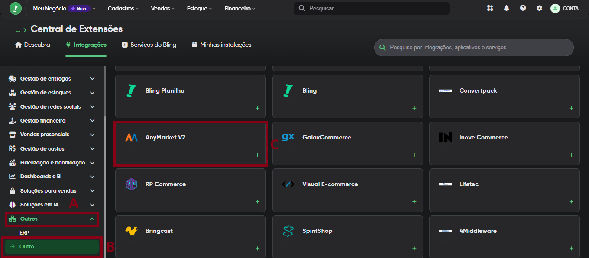589x258 pixels.
Task: Expand Gestão de custos category
Action: pyautogui.click(x=52, y=149)
